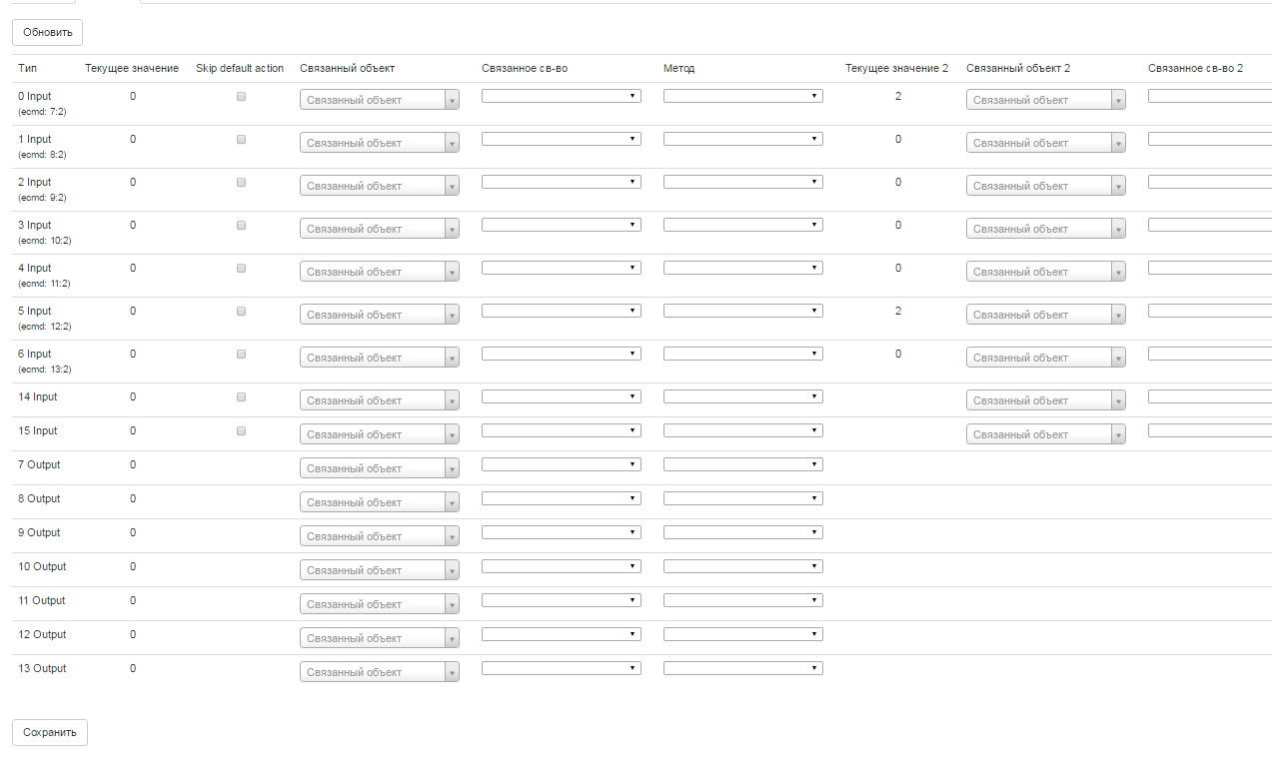Open Связанный объект dropdown for 0 Input
This screenshot has height=763, width=1272.
379,100
